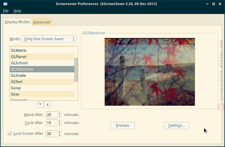Increase the Lock Screen After value

click(x=60, y=132)
